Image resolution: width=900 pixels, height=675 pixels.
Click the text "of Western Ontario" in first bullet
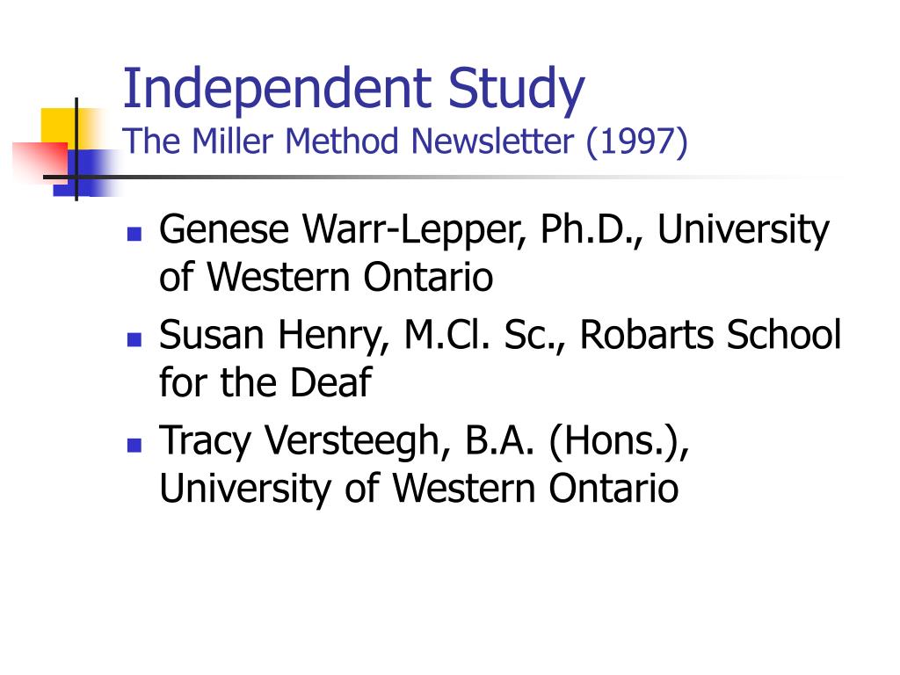[x=326, y=277]
